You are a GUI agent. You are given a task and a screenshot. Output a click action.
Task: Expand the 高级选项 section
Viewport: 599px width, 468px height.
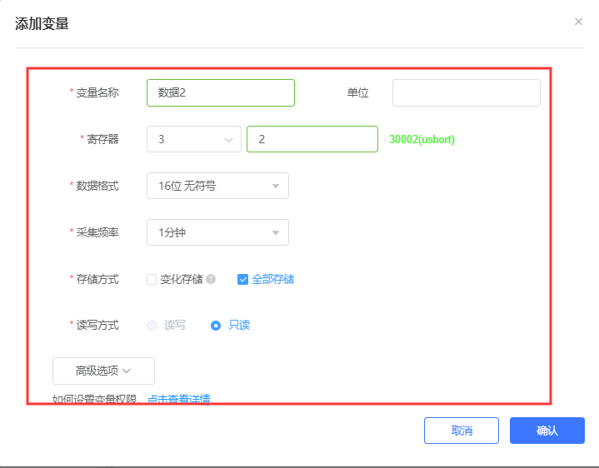[x=103, y=371]
